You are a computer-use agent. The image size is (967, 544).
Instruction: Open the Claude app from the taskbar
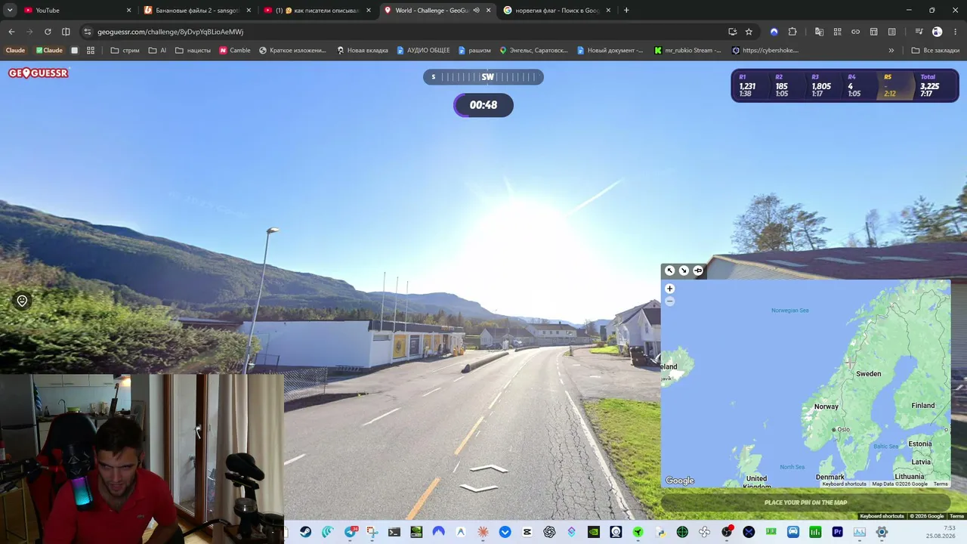click(x=483, y=532)
